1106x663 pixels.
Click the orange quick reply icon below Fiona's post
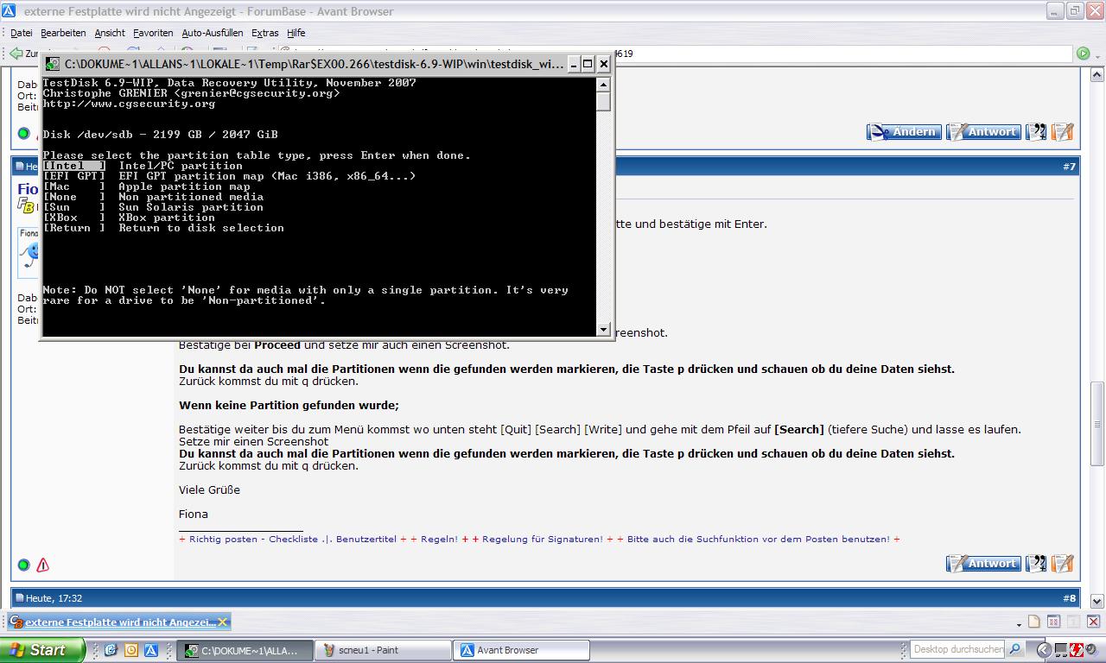1063,564
